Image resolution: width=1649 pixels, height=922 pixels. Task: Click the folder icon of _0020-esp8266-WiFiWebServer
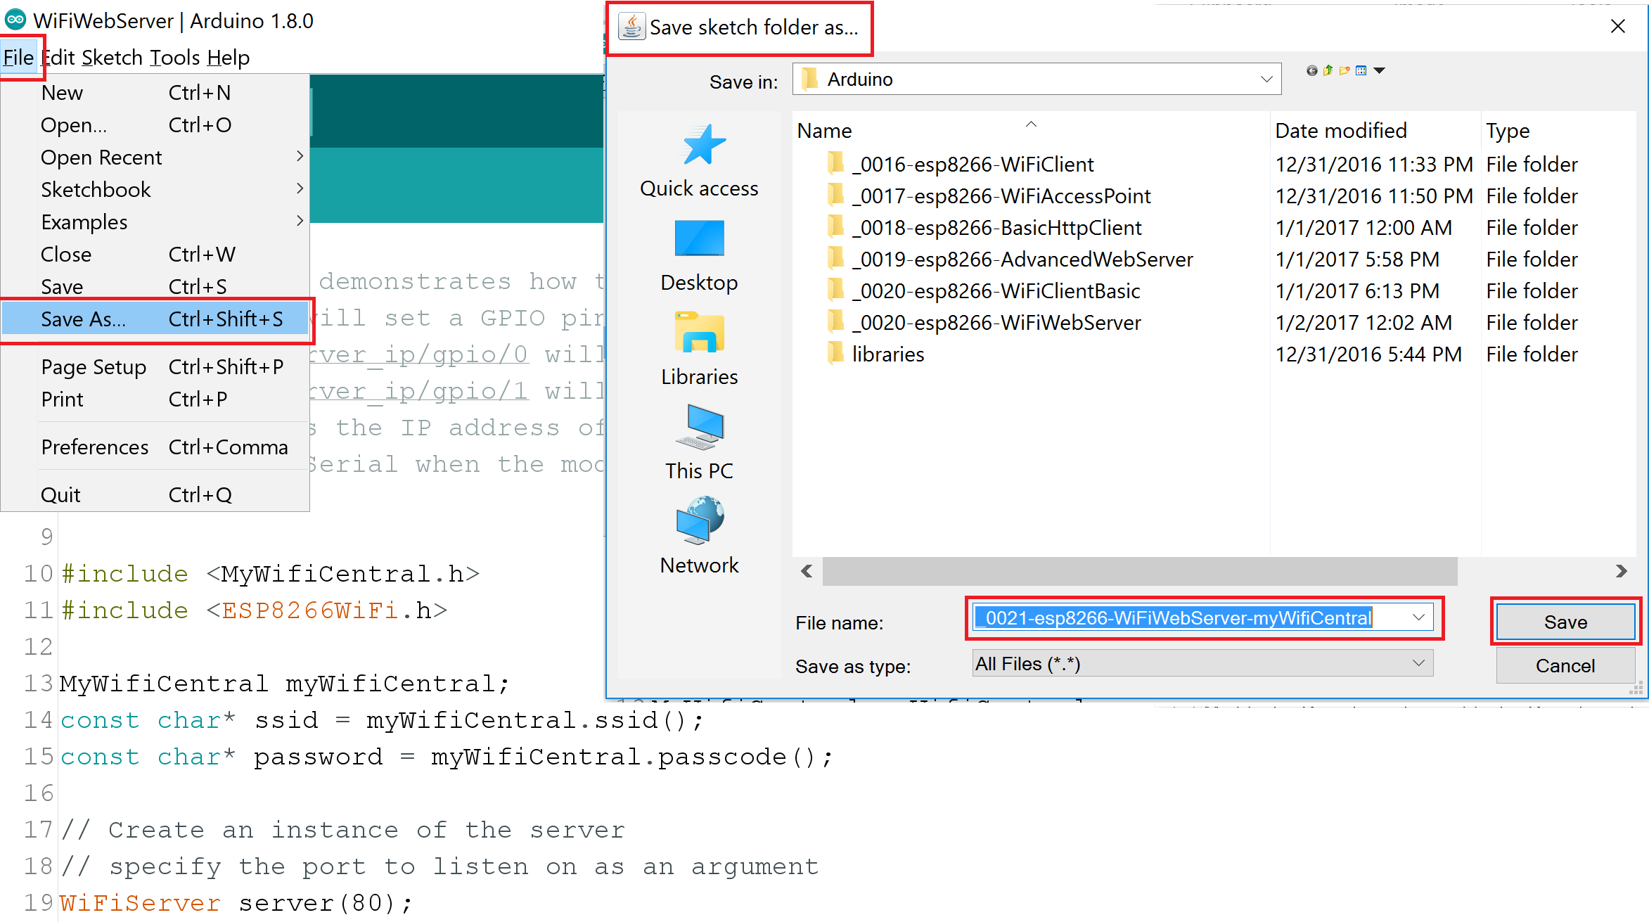(835, 322)
